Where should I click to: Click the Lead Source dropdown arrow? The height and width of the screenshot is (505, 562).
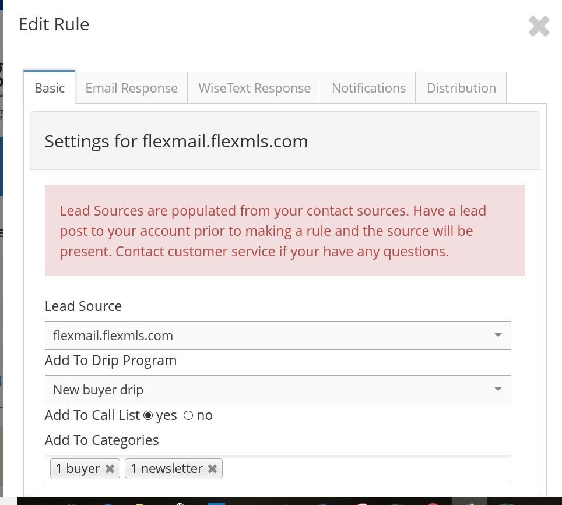(x=498, y=335)
